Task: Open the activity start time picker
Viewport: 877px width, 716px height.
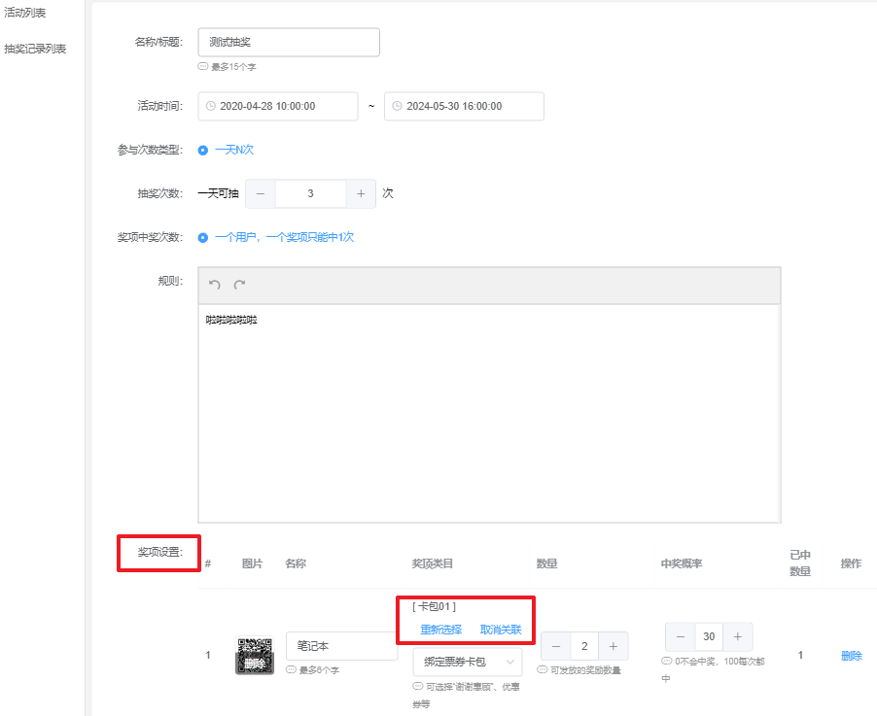Action: 277,107
